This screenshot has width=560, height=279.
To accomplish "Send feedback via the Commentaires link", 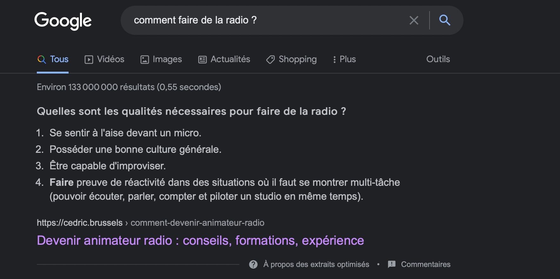I will click(x=426, y=264).
